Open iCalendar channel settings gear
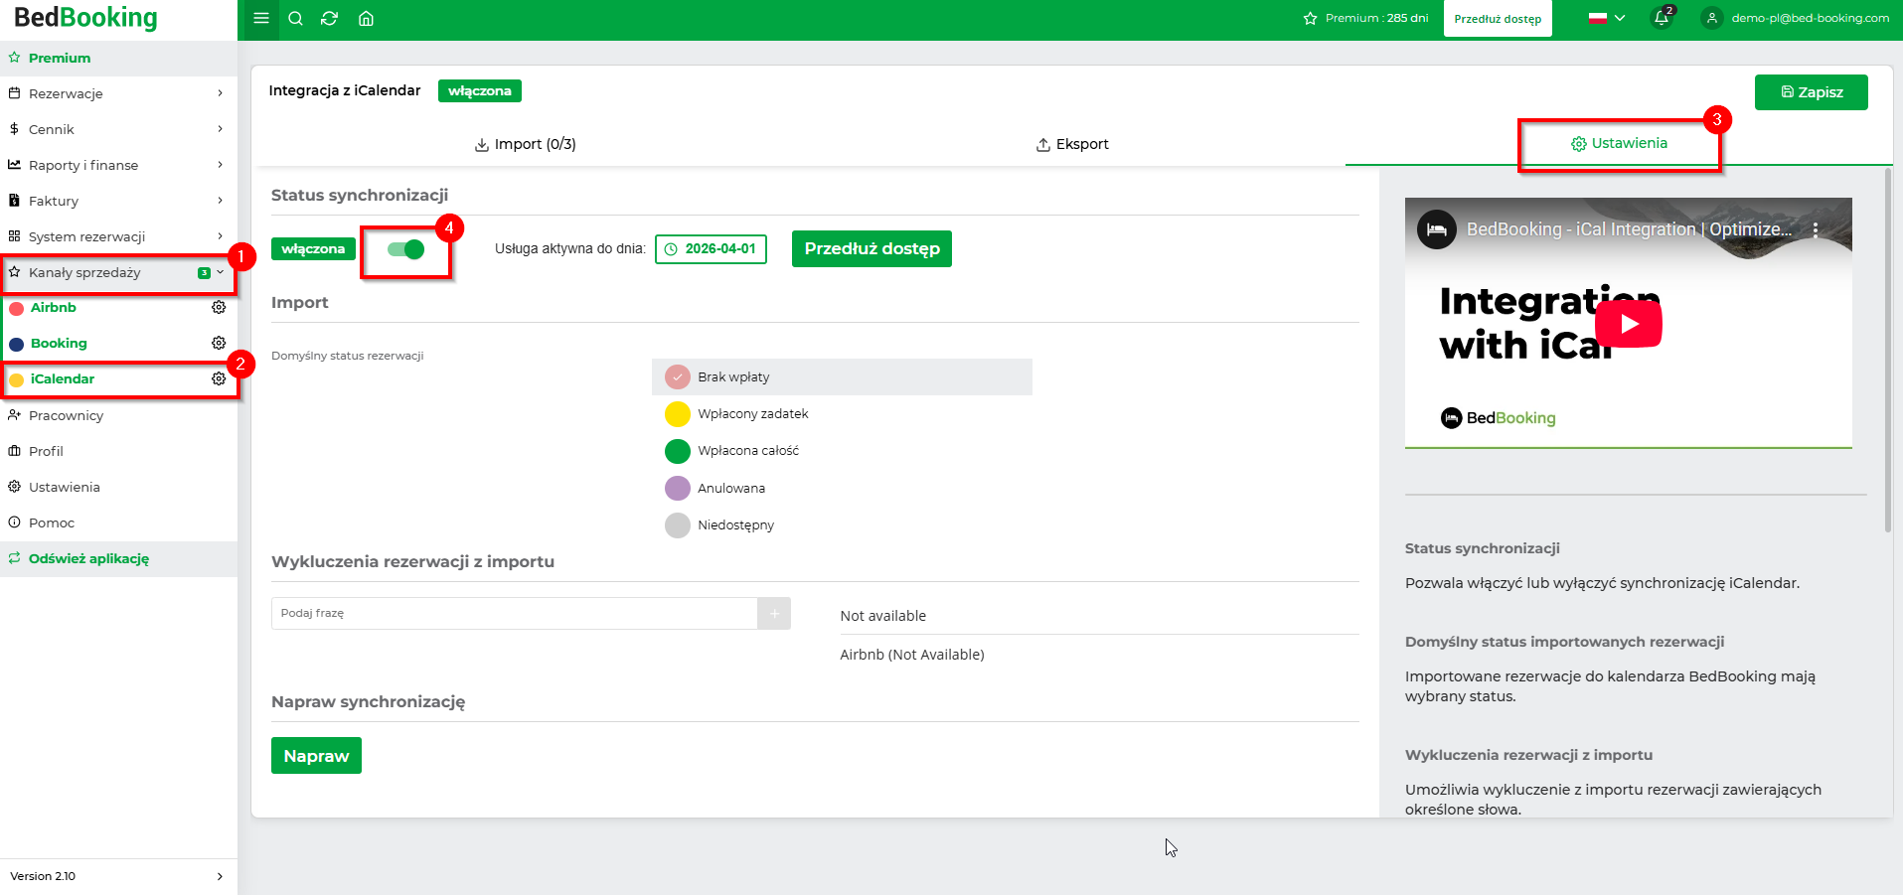Image resolution: width=1903 pixels, height=895 pixels. pyautogui.click(x=219, y=379)
